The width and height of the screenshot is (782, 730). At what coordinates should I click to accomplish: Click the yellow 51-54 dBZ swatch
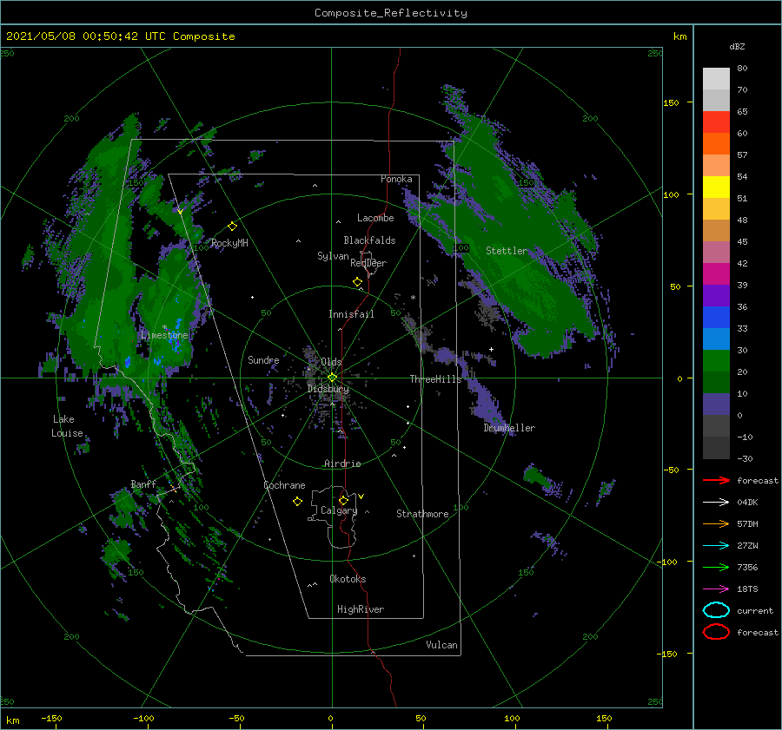click(716, 187)
